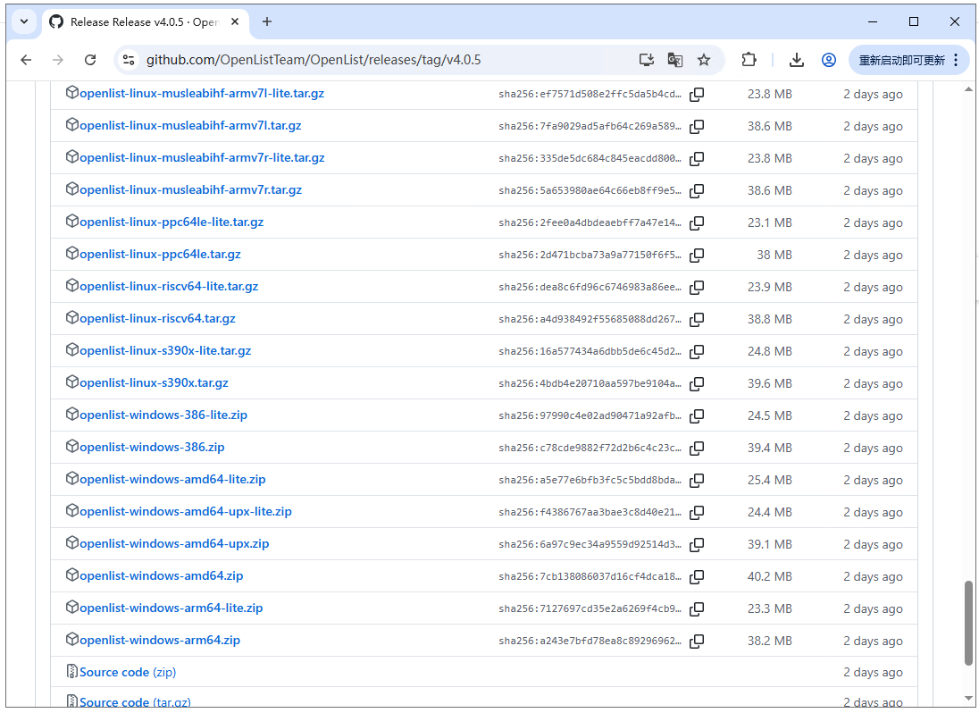Download openlist-windows-amd64.zip
Viewport: 979px width, 713px height.
point(161,575)
